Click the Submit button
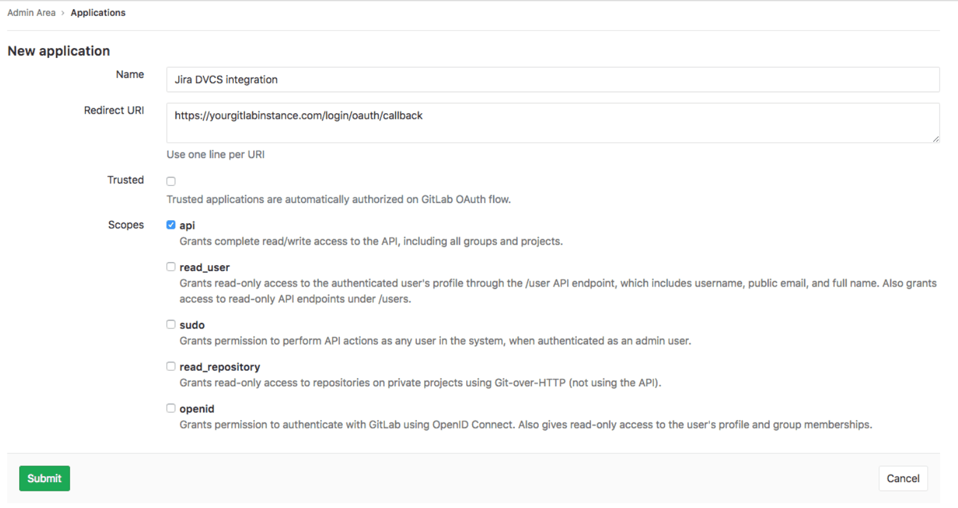The image size is (958, 508). pos(44,478)
